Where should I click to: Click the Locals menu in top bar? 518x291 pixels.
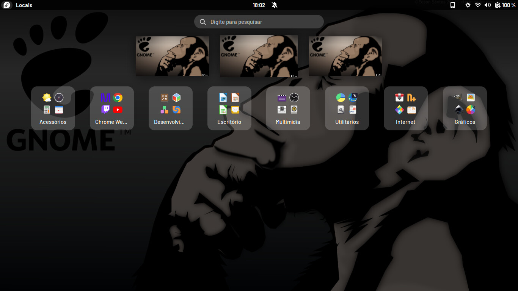[24, 5]
